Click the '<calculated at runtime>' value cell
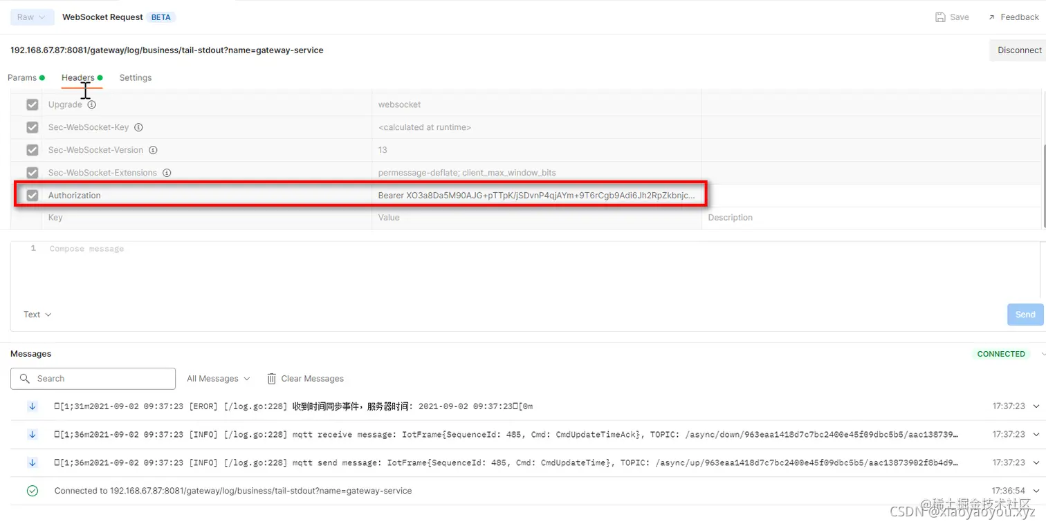 coord(537,127)
